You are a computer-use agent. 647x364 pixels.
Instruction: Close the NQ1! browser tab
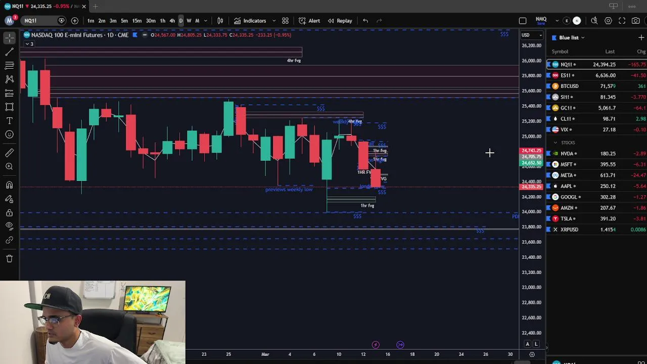tap(84, 6)
